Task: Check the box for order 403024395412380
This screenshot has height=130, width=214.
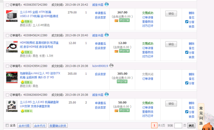Action: 7,66
